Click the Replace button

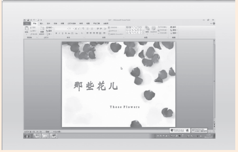click(174, 30)
